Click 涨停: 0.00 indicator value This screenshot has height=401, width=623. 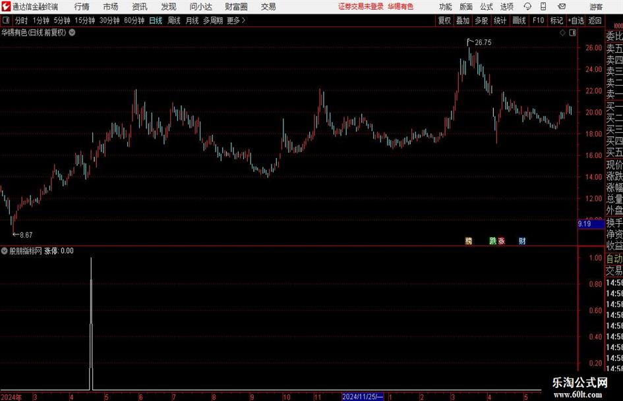pyautogui.click(x=59, y=251)
